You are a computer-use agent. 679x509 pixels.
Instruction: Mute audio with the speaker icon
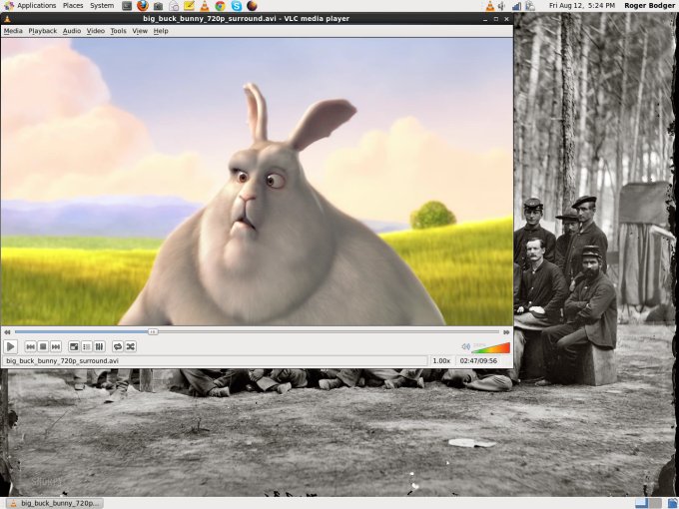465,346
